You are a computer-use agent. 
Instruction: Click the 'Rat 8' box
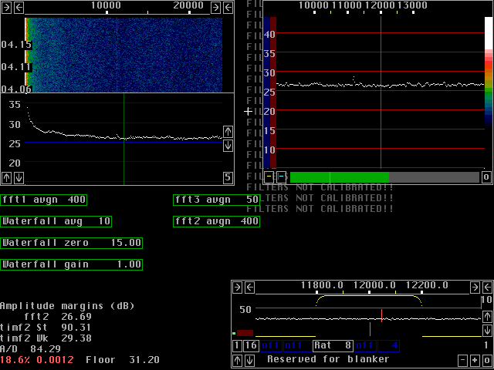(x=333, y=346)
